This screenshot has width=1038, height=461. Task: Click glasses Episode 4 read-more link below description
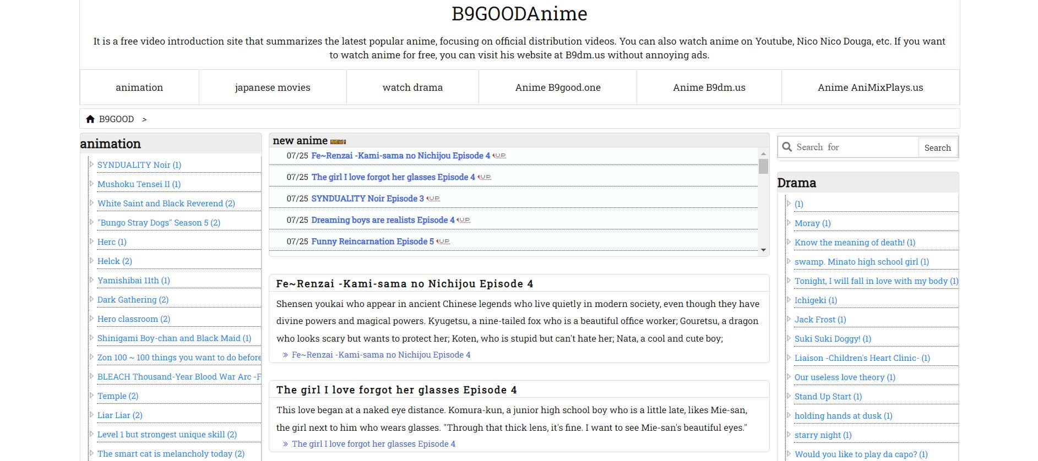pyautogui.click(x=373, y=444)
